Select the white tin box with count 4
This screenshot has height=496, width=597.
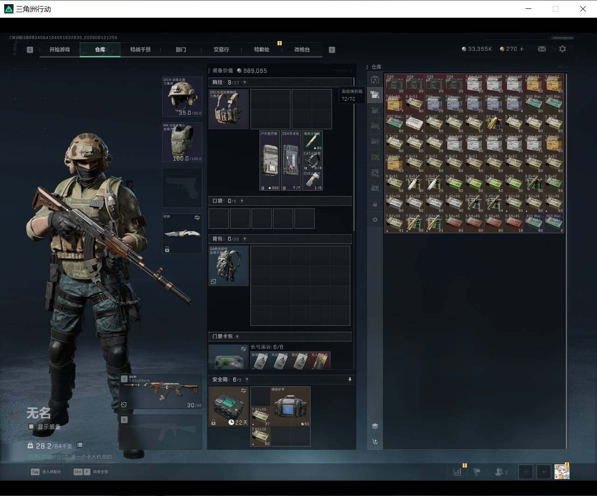414,123
